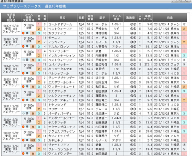
Task: Select the horse name カフジテイク
Action: point(57,33)
